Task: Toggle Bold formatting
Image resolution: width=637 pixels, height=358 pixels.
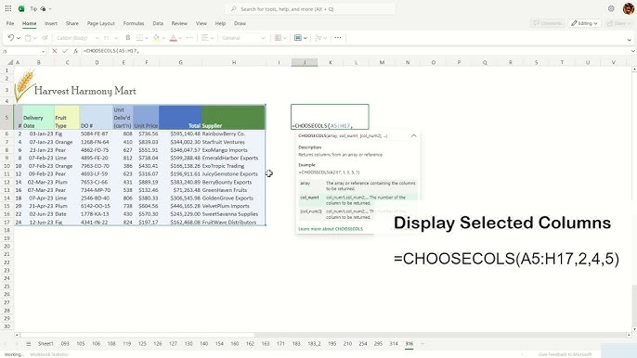Action: pos(128,38)
